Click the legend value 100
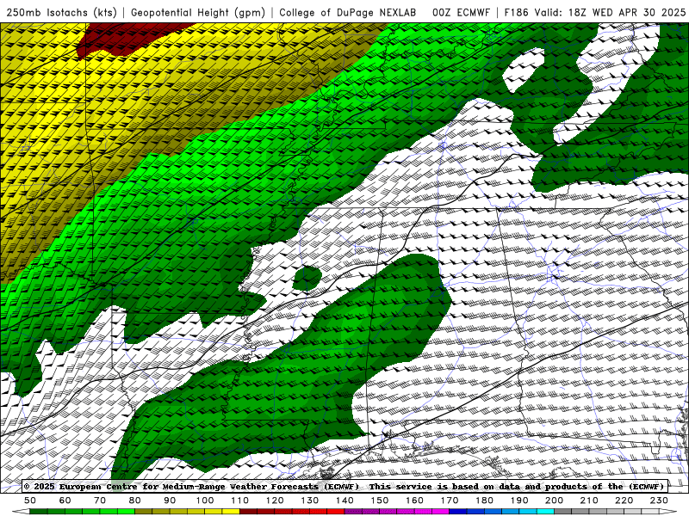The width and height of the screenshot is (689, 516). (x=205, y=501)
